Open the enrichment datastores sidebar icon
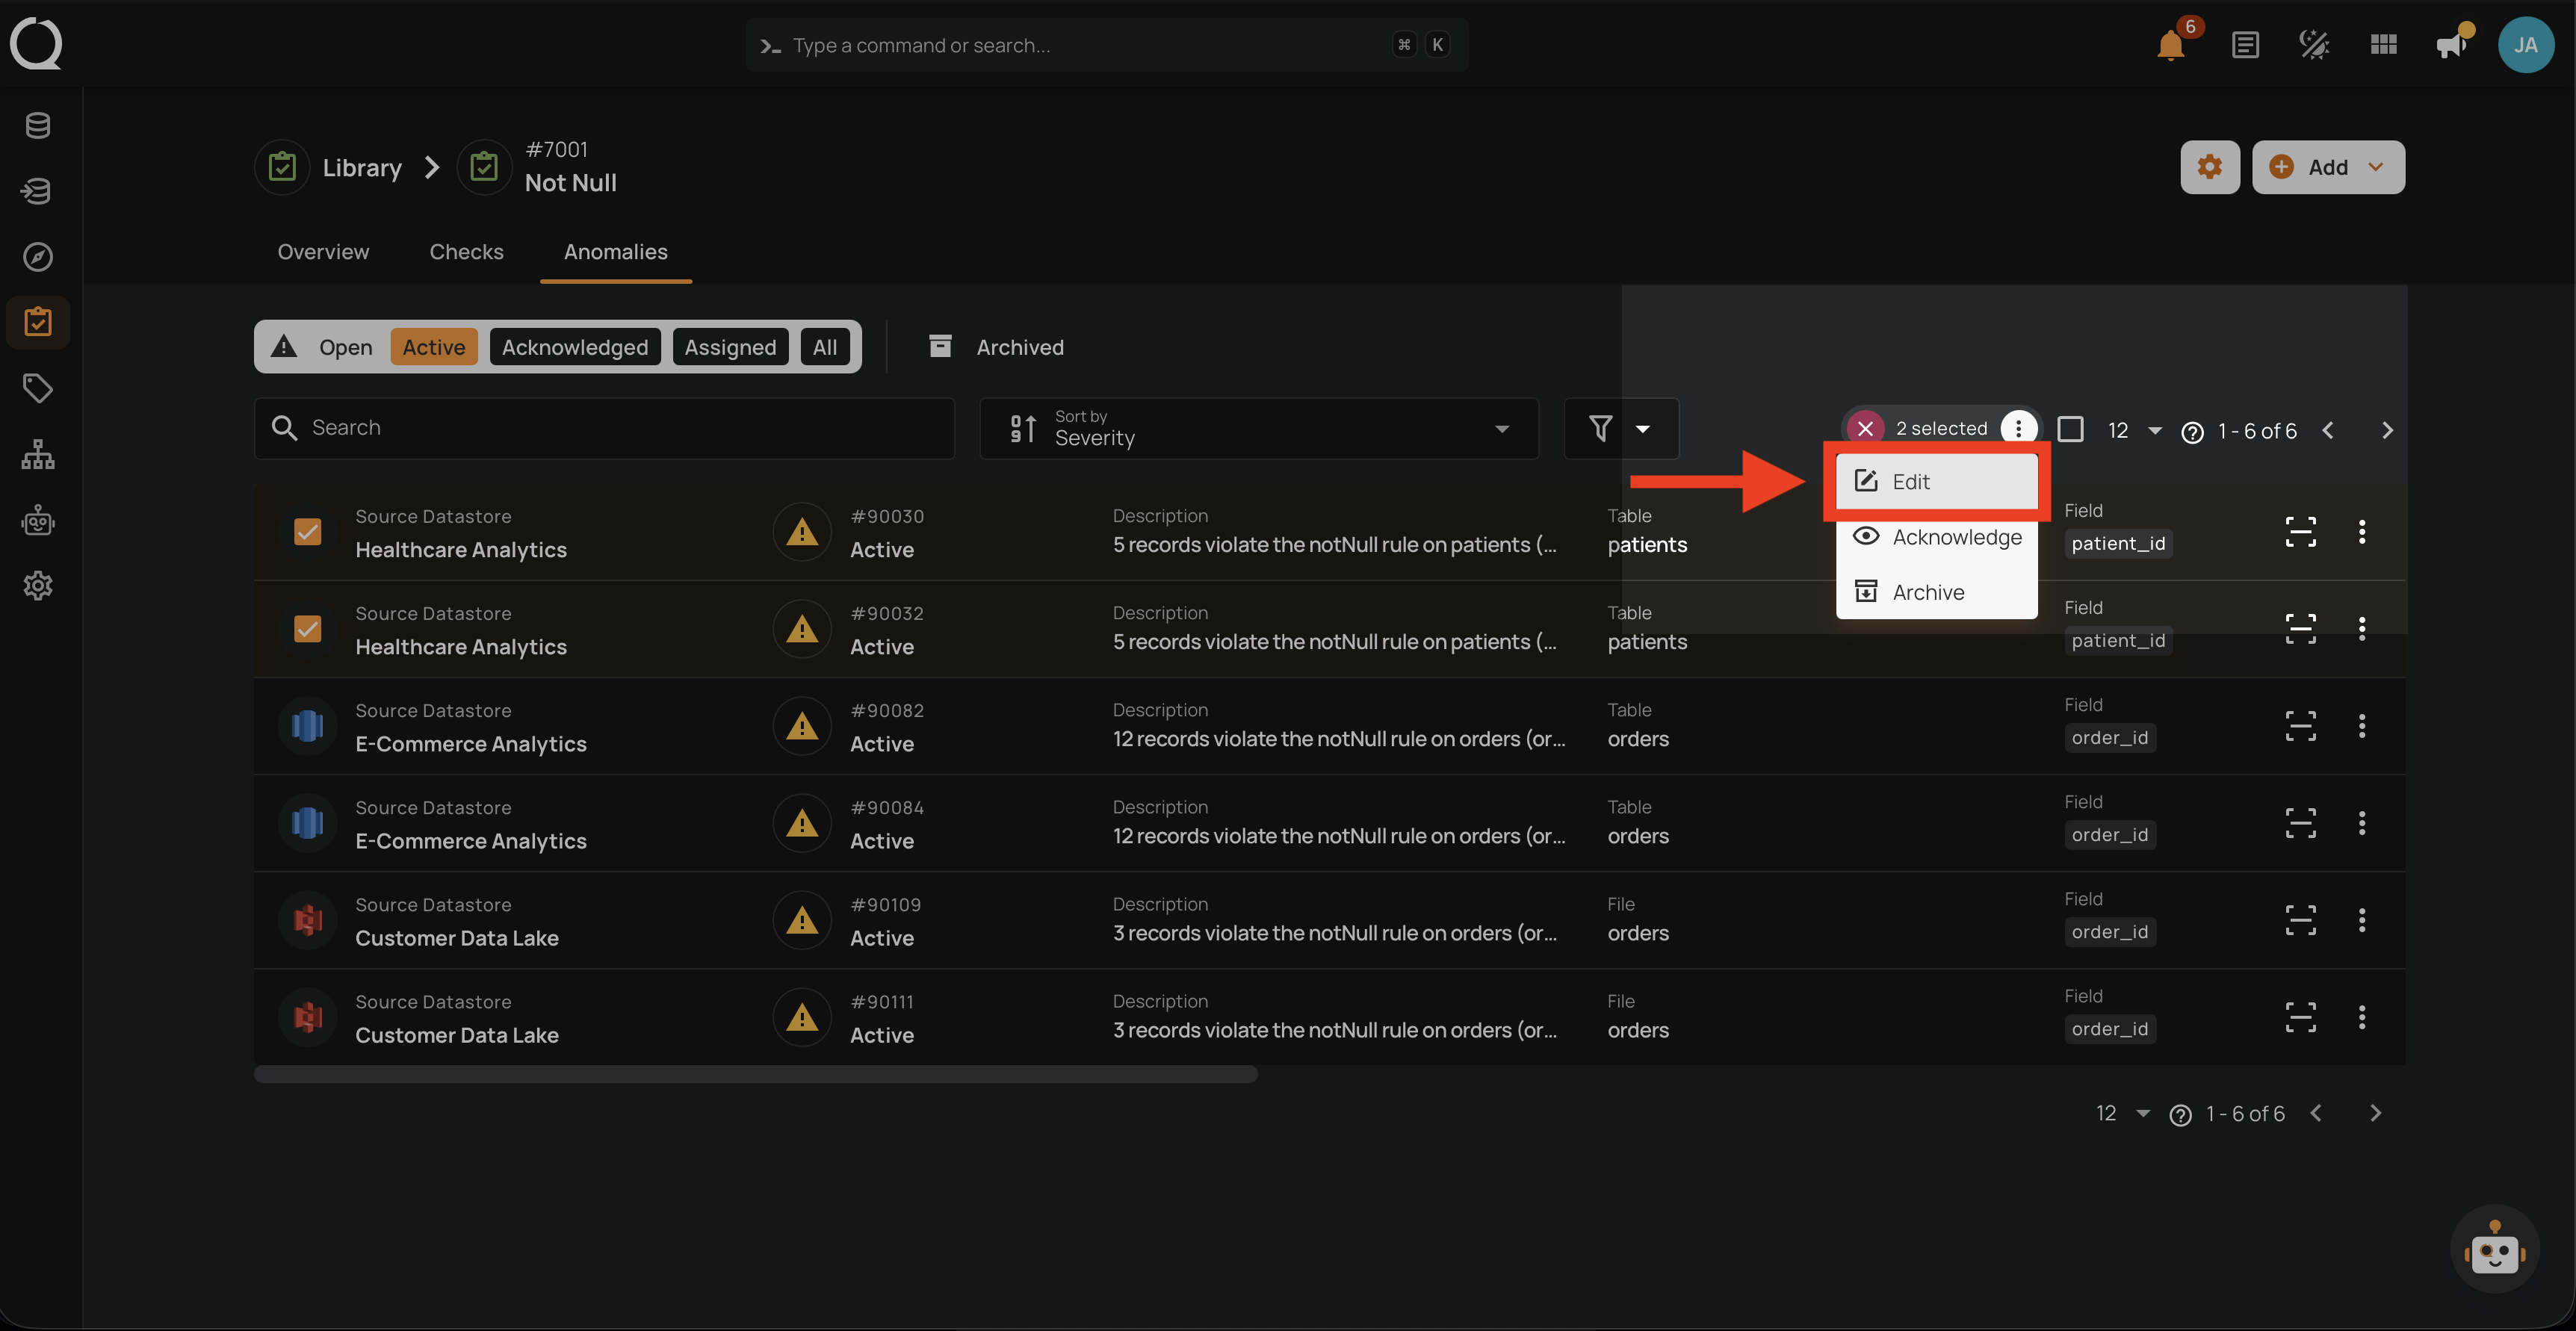 pyautogui.click(x=38, y=191)
